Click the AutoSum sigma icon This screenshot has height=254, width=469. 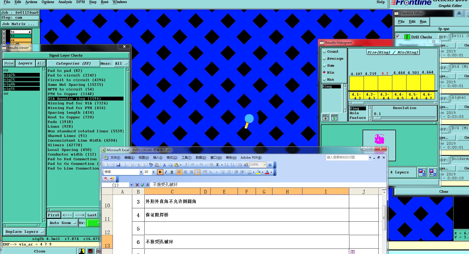pyautogui.click(x=218, y=165)
